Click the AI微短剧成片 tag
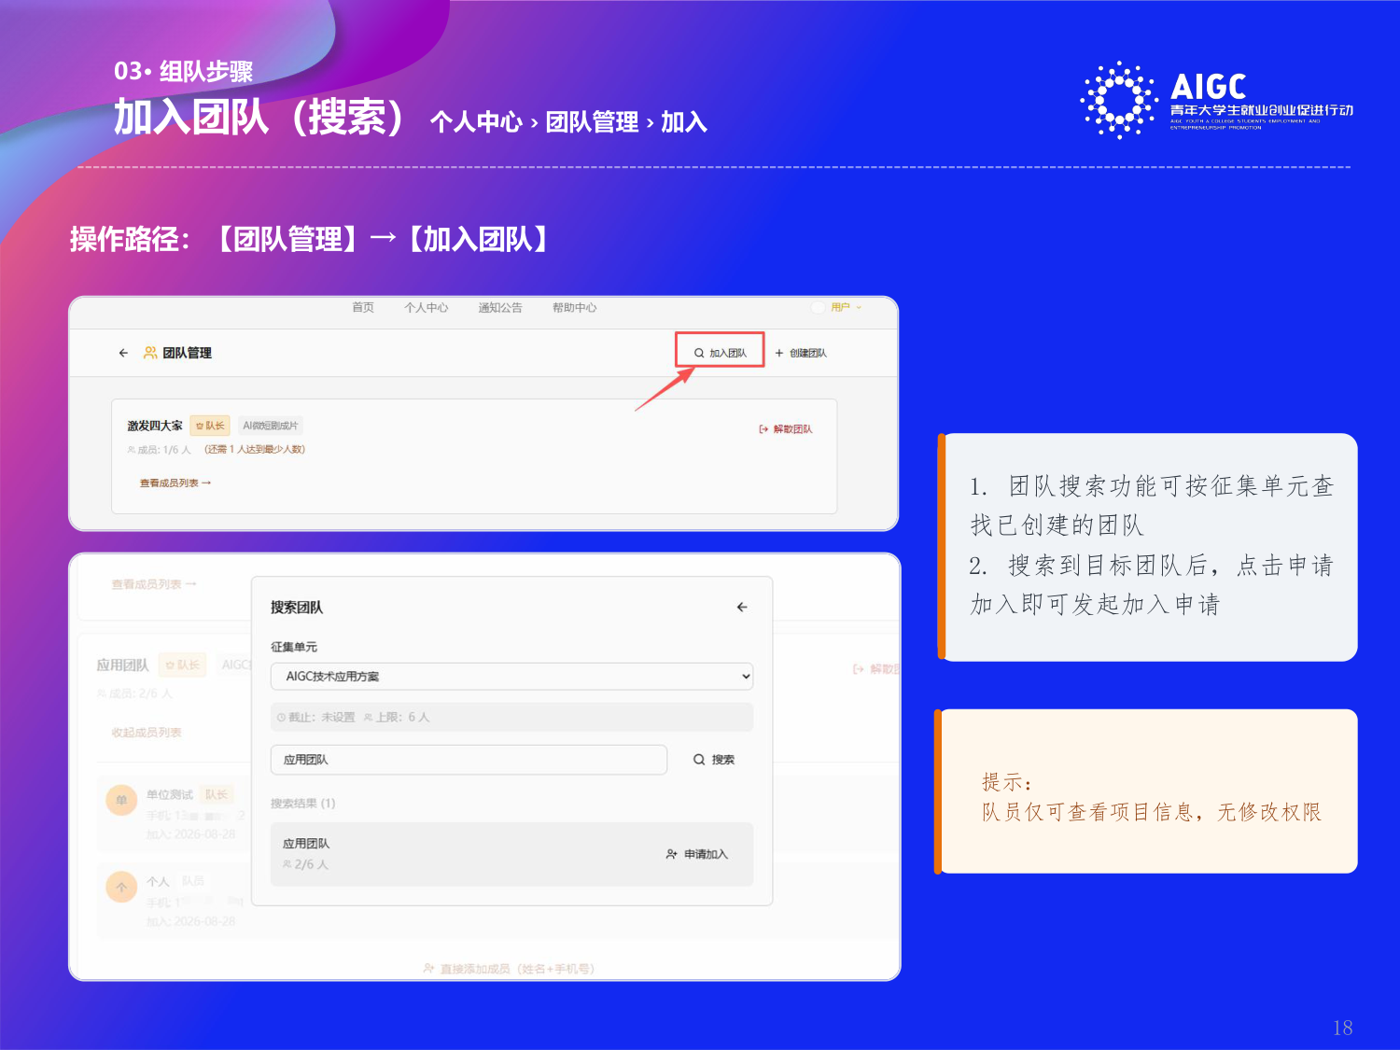This screenshot has height=1050, width=1400. click(x=271, y=426)
